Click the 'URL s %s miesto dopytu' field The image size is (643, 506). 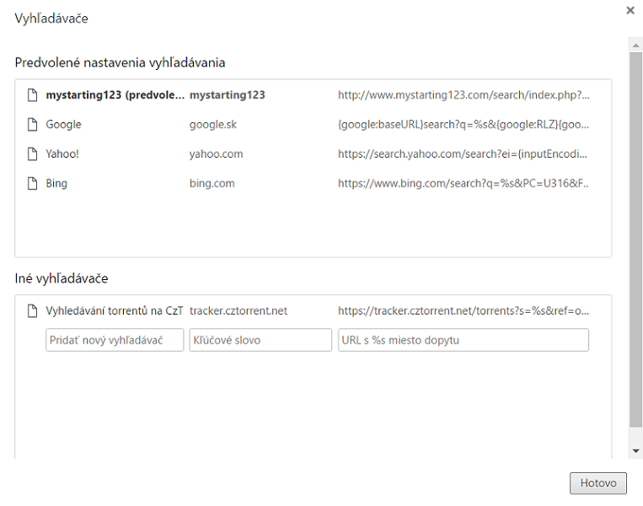463,340
